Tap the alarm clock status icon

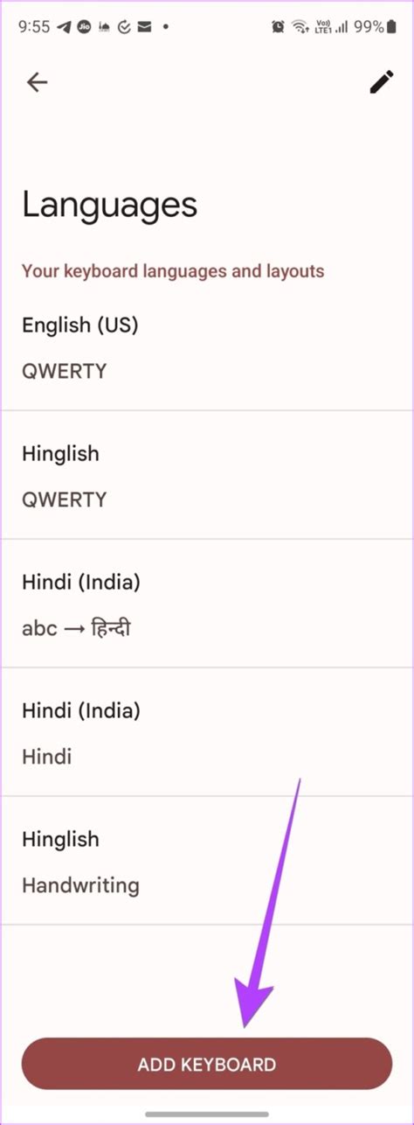coord(278,27)
